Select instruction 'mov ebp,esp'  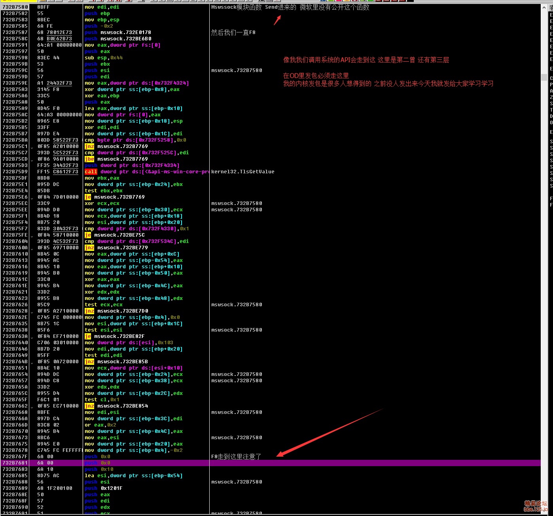click(x=102, y=20)
